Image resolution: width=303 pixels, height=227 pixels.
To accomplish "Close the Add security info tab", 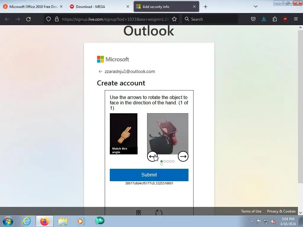I will (x=194, y=7).
